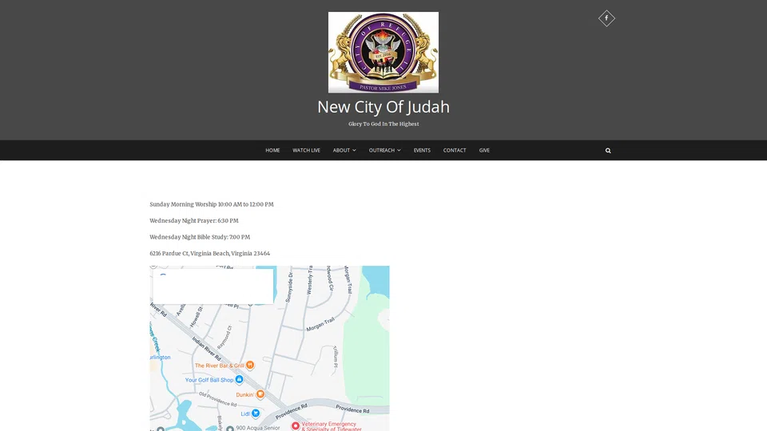Click the Providence Rd label on map
This screenshot has height=431, width=767.
[352, 409]
